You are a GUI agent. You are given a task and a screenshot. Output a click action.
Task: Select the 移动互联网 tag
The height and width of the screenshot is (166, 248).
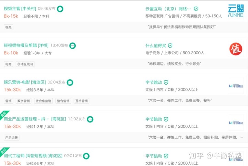pos(25,64)
